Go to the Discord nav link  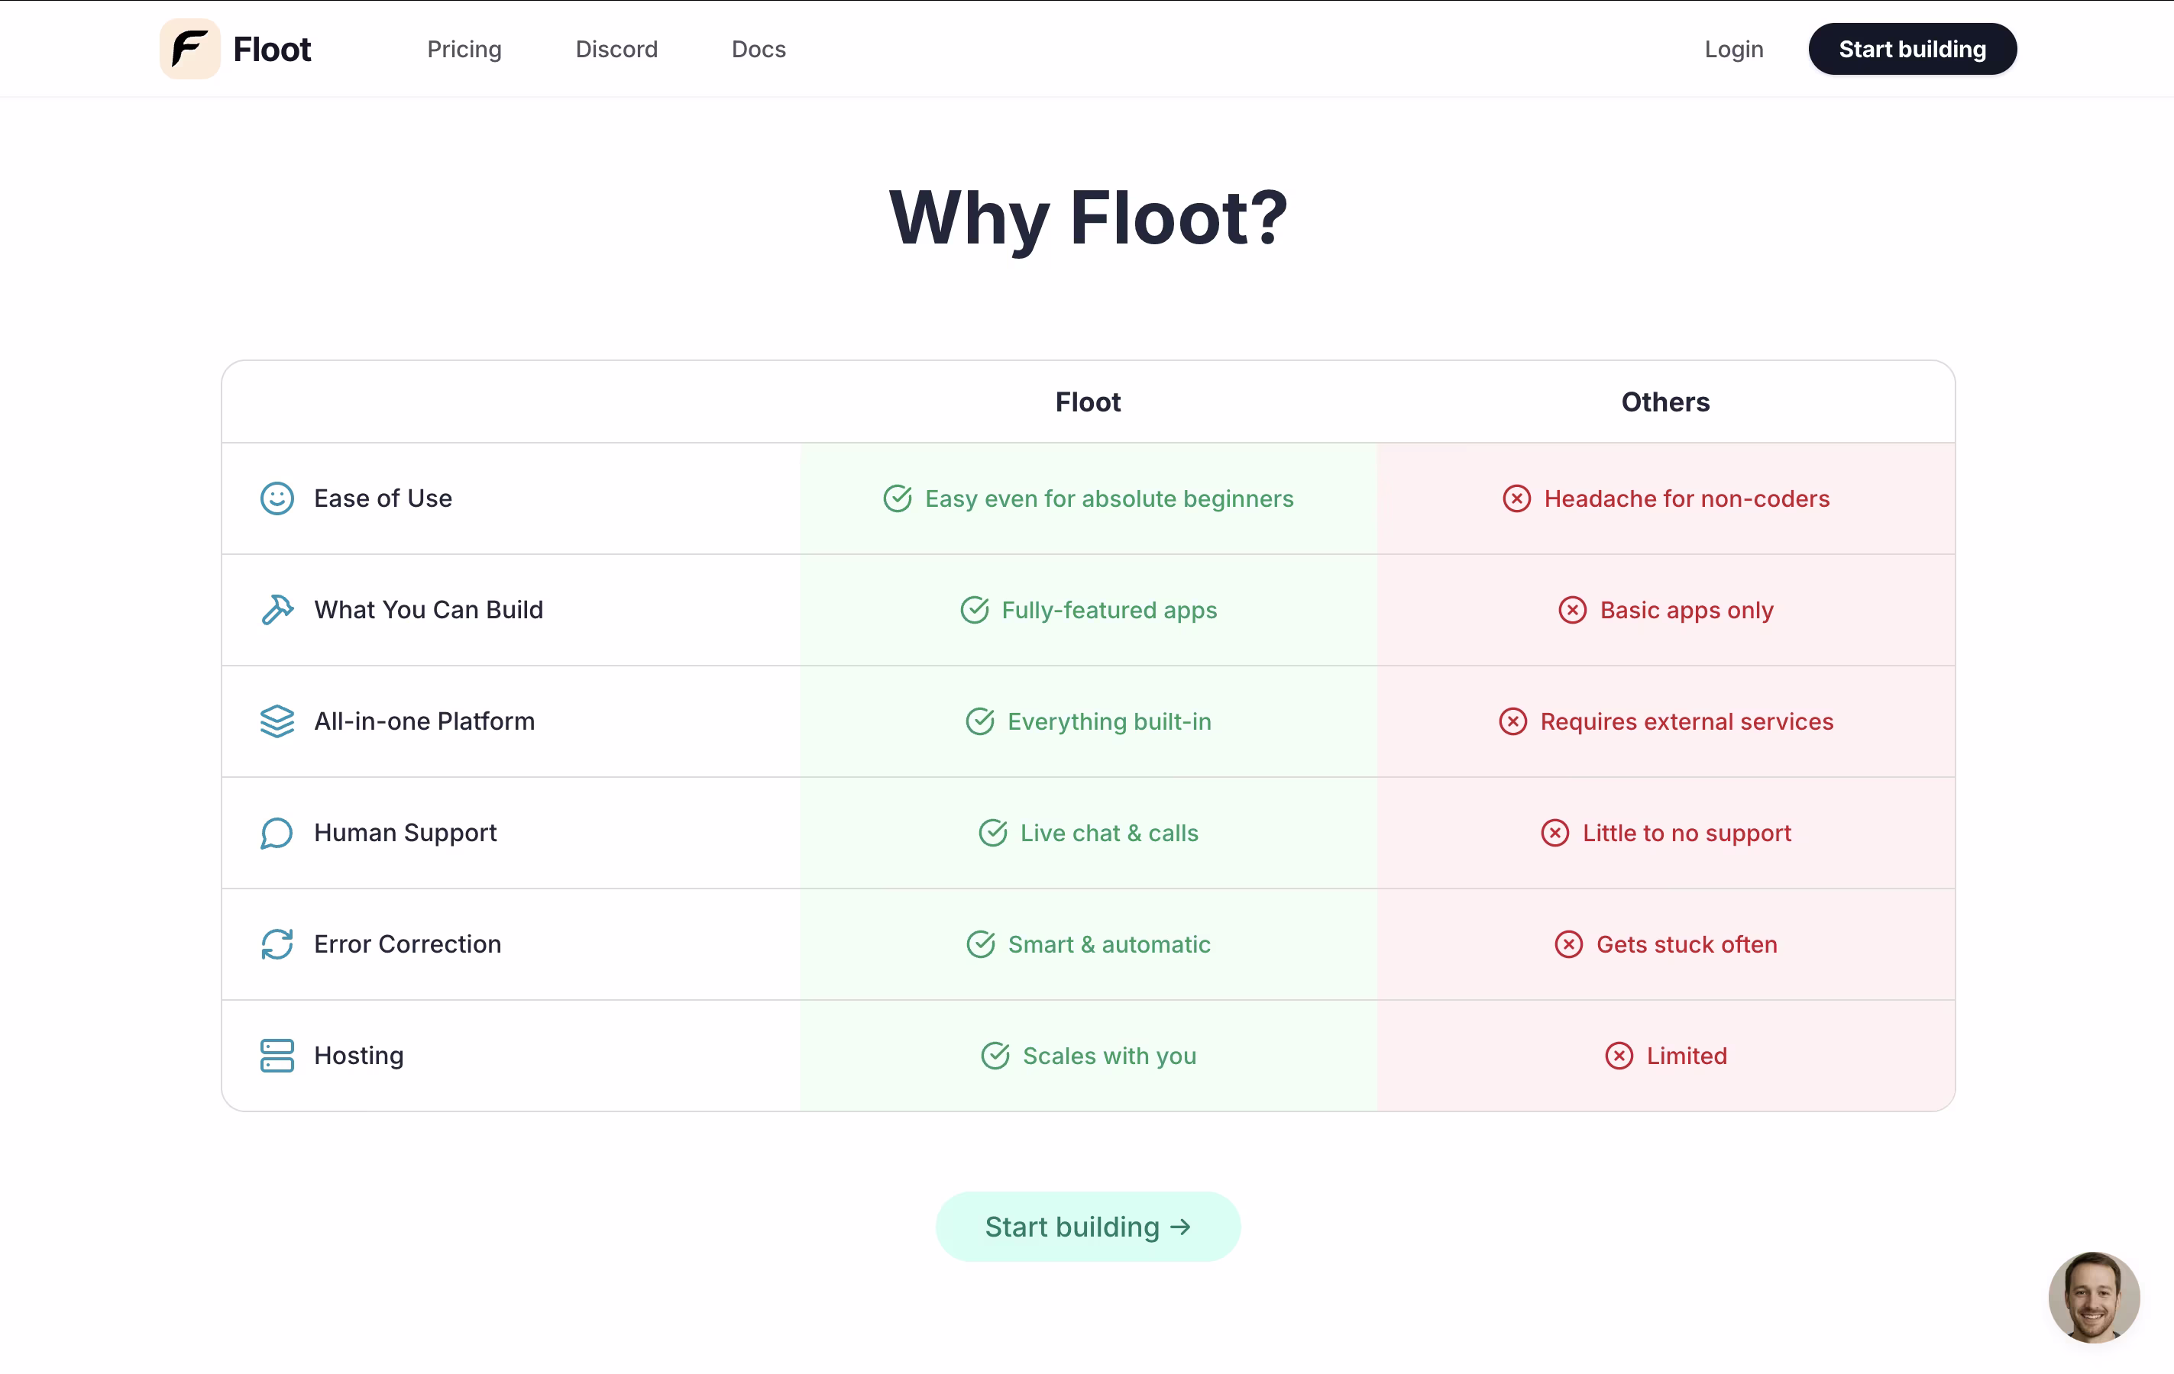coord(616,49)
